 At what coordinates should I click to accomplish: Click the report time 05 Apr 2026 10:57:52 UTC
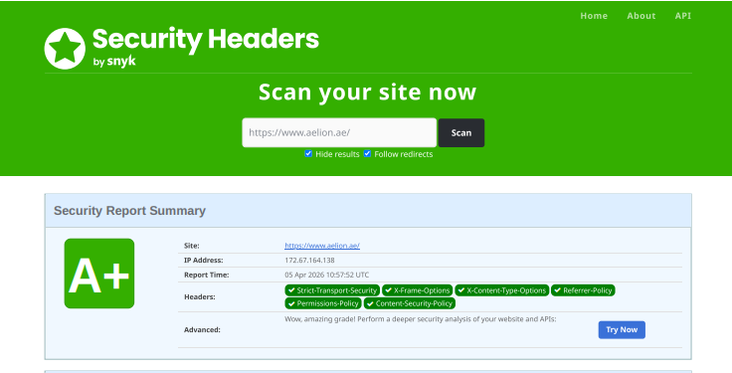(x=327, y=275)
